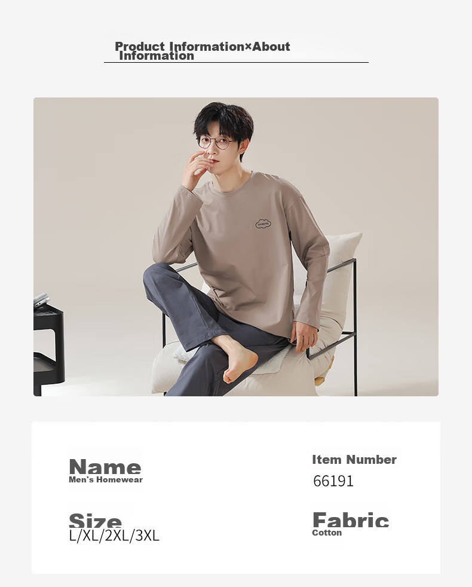Click item number 66191
The height and width of the screenshot is (587, 472).
(x=333, y=481)
